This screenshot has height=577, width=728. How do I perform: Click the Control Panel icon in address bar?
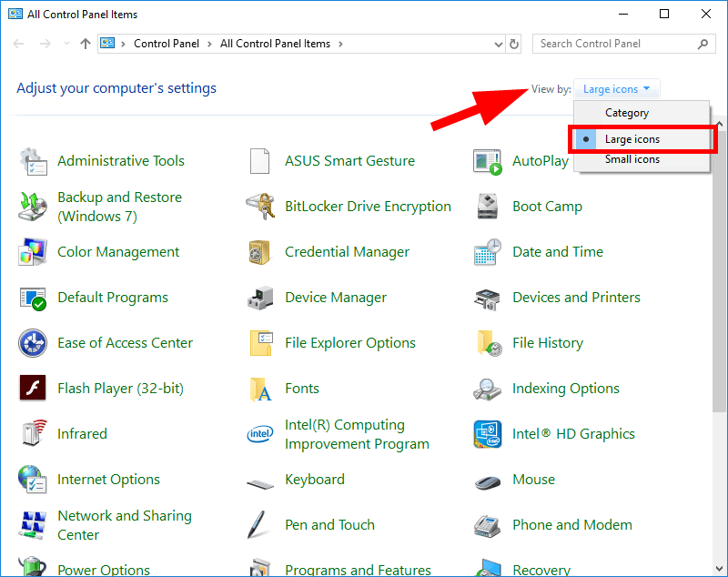(x=107, y=44)
